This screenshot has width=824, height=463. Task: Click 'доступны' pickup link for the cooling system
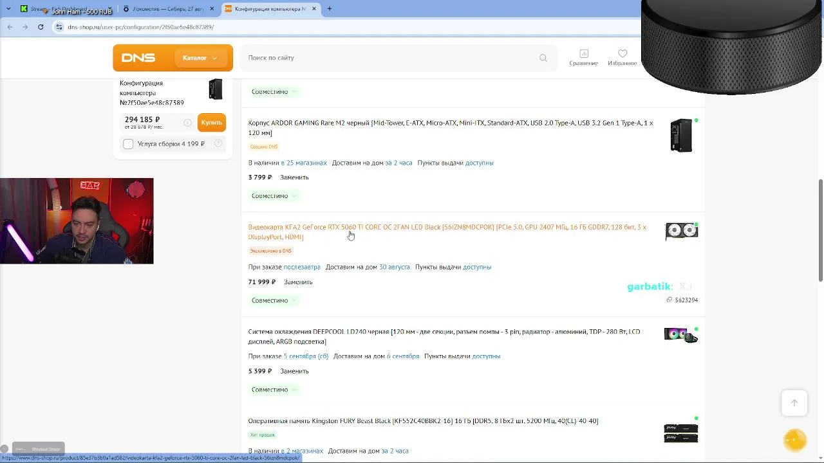[x=486, y=356]
